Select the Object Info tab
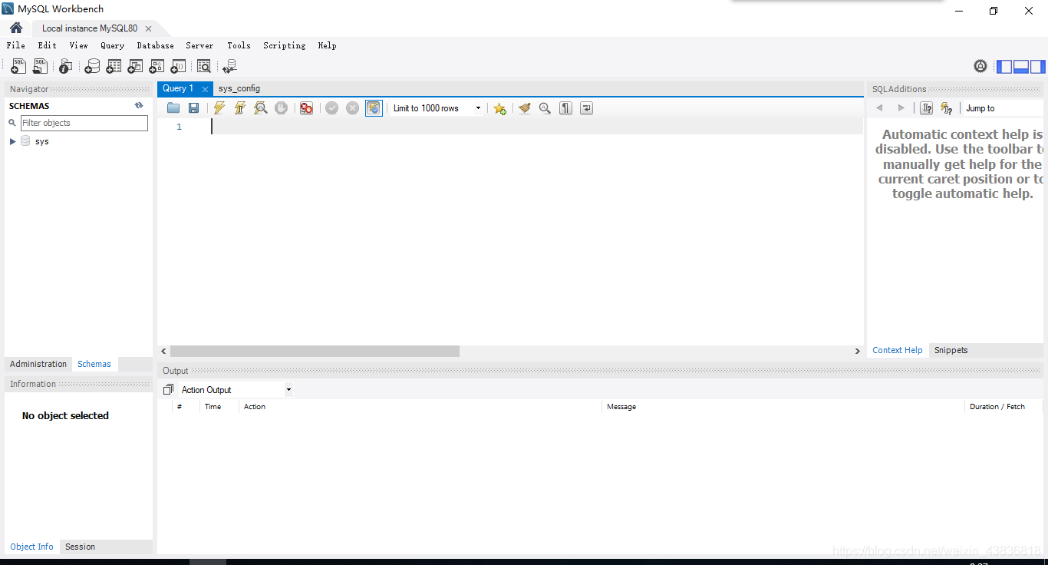This screenshot has height=565, width=1048. pos(32,547)
